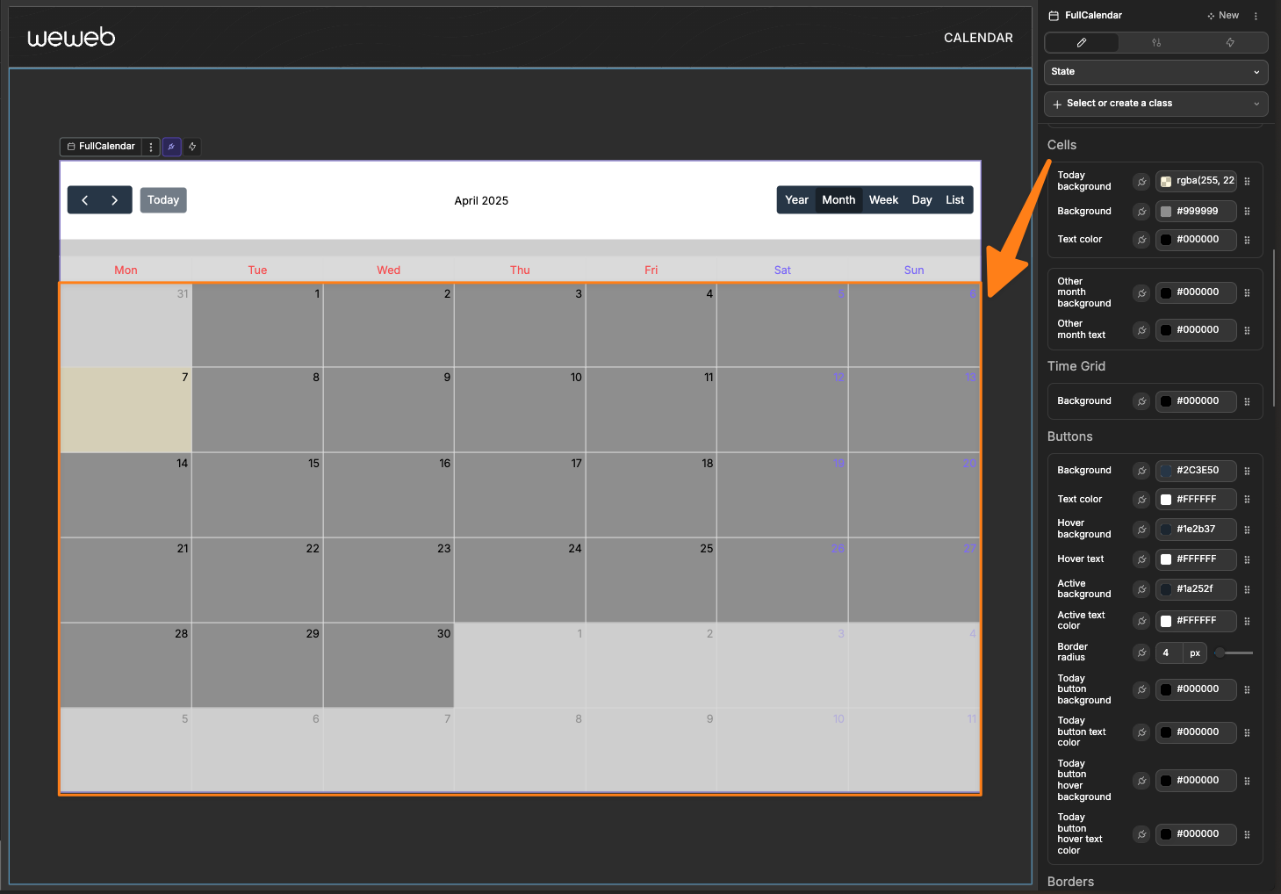Viewport: 1281px width, 894px height.
Task: Switch the calendar to Year view
Action: click(x=796, y=200)
